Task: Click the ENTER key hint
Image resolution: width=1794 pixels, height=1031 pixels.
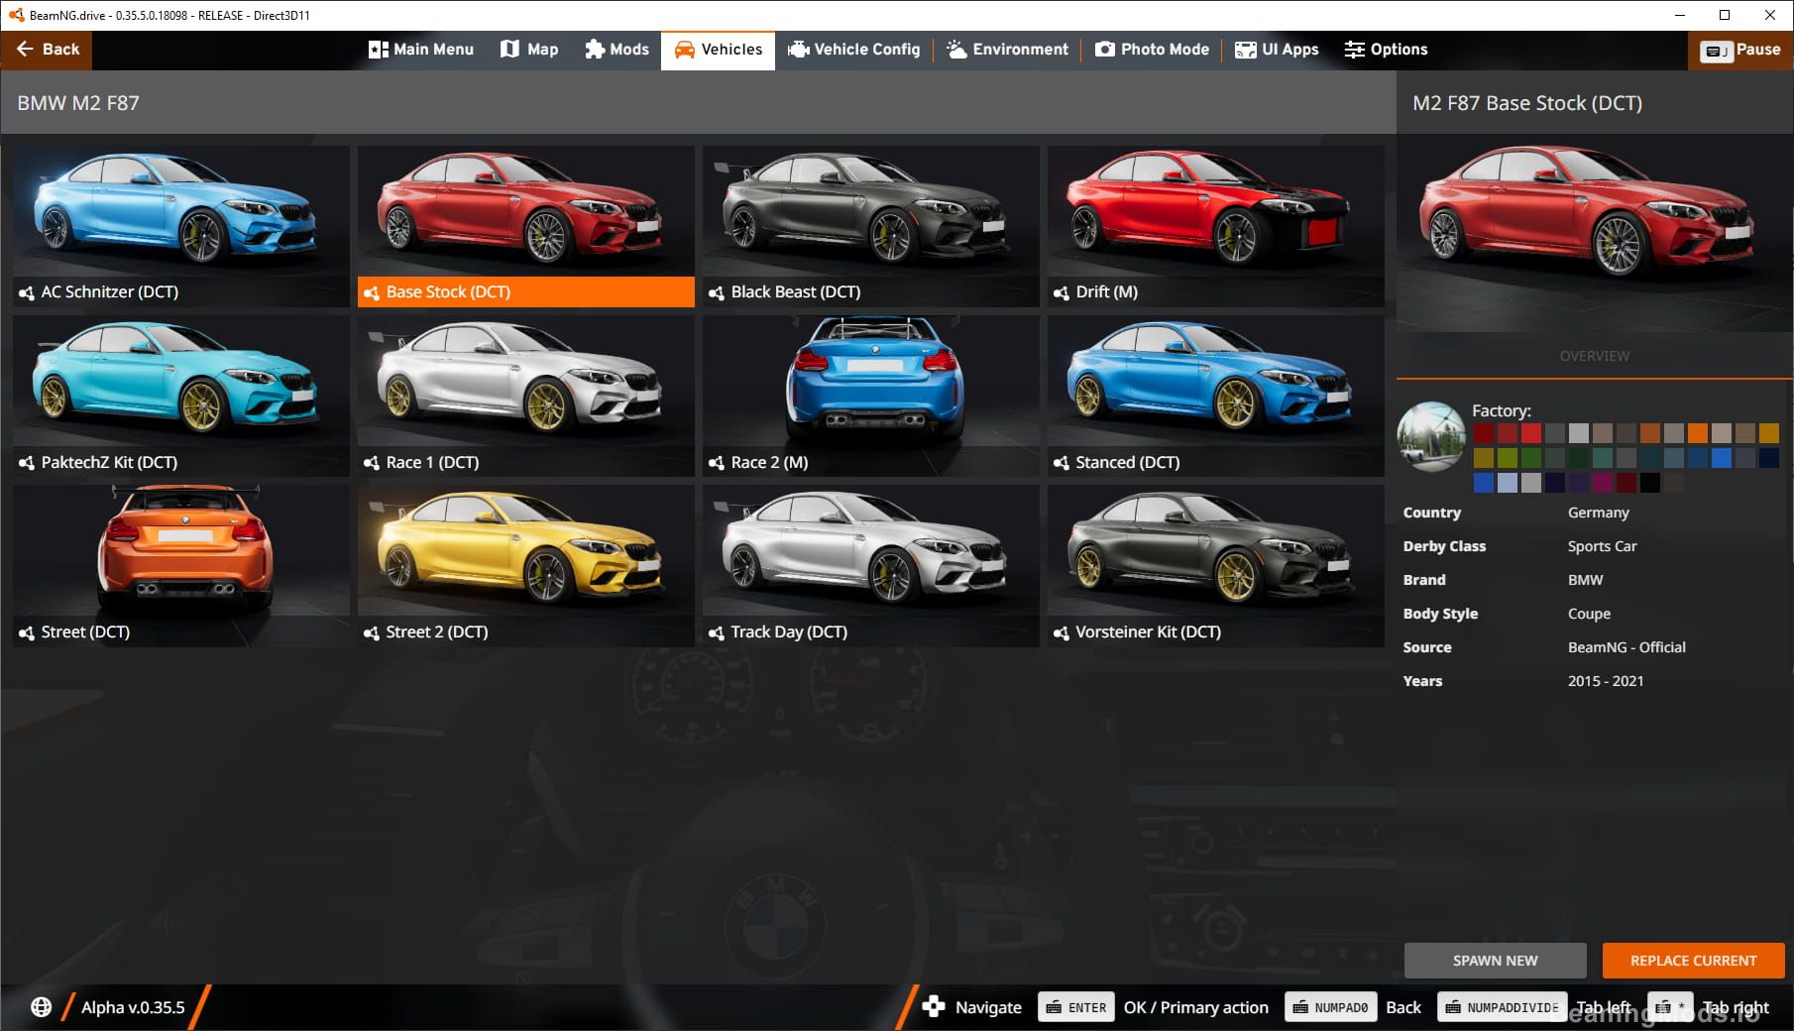Action: point(1076,1007)
